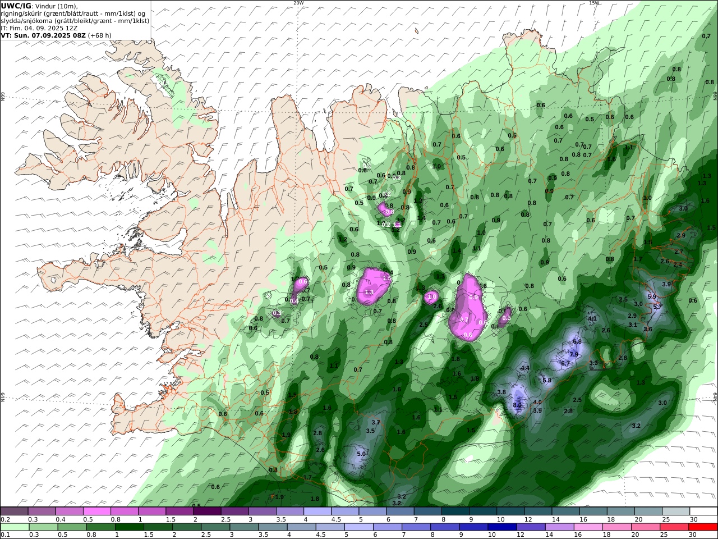Click the '15W' longitude label
Screen dimensions: 718x539
594,3
